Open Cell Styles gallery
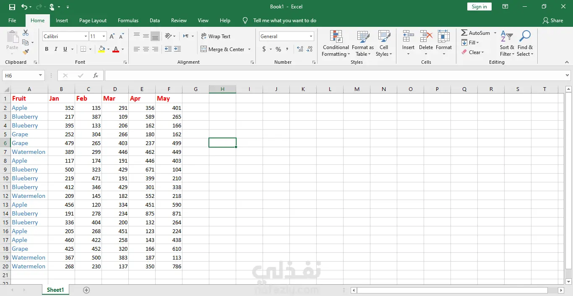 point(384,43)
